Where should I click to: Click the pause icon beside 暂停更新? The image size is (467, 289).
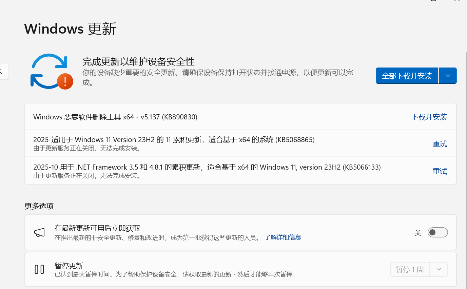click(x=39, y=269)
